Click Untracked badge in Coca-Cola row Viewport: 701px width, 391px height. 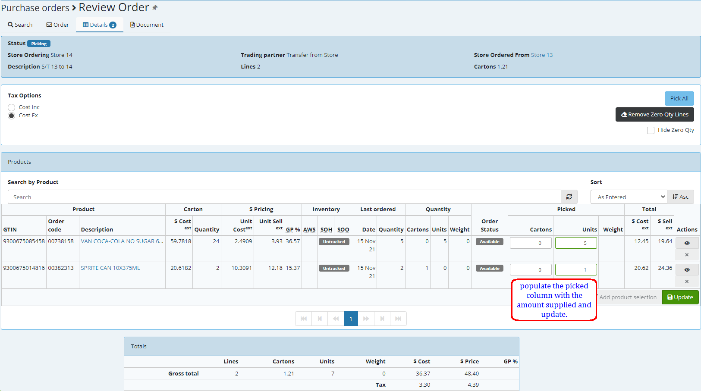[334, 242]
